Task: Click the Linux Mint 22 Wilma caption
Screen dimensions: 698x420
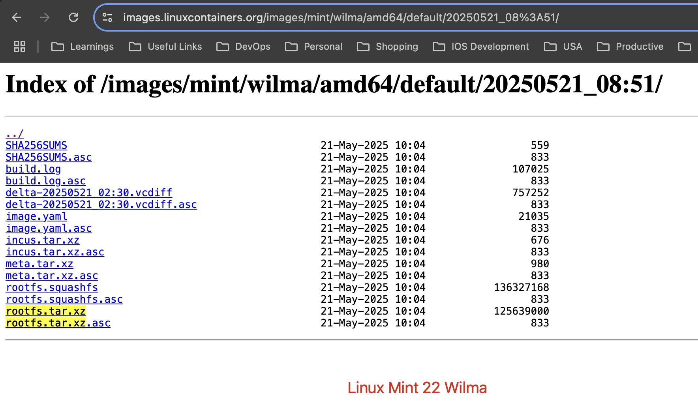Action: [417, 388]
